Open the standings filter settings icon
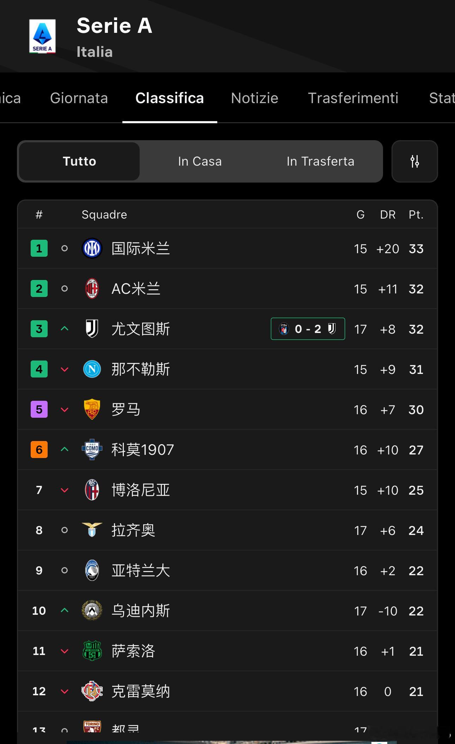This screenshot has height=744, width=455. click(x=414, y=161)
